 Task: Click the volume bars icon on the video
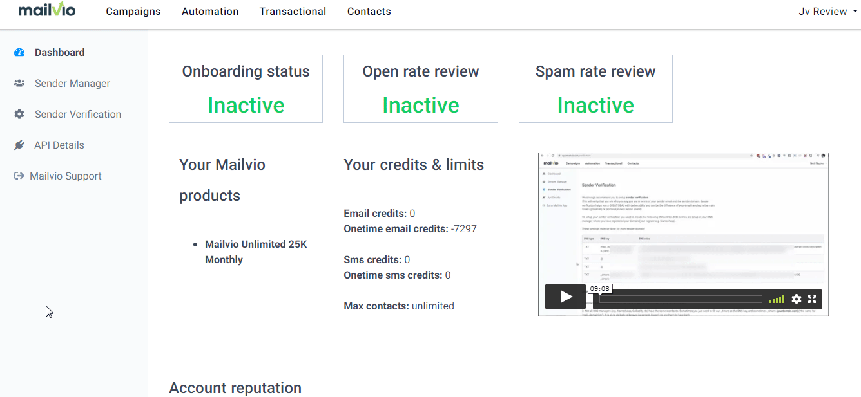(777, 299)
